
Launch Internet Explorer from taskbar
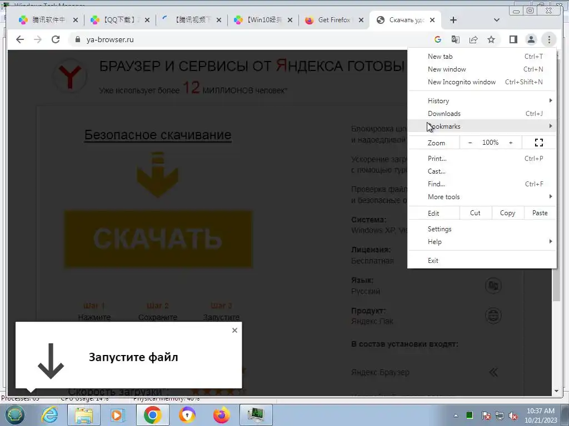[x=49, y=415]
